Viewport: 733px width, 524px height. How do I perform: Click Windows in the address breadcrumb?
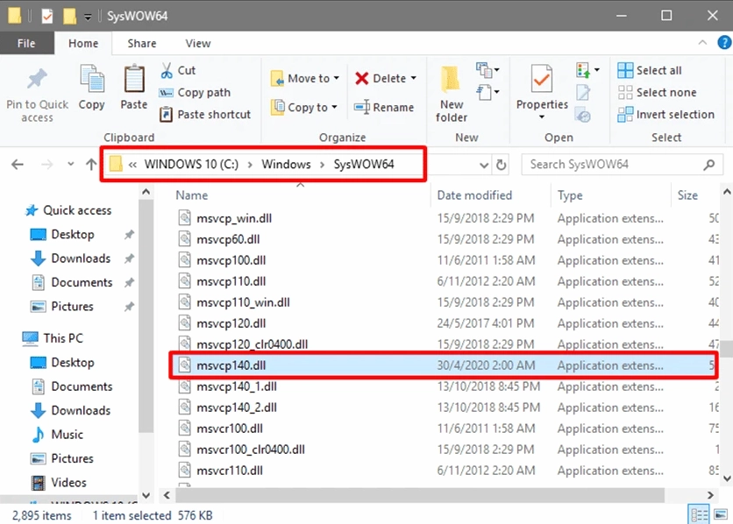pyautogui.click(x=286, y=165)
